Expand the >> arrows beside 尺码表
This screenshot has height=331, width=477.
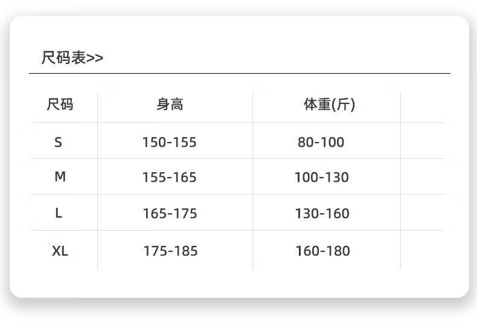point(95,59)
